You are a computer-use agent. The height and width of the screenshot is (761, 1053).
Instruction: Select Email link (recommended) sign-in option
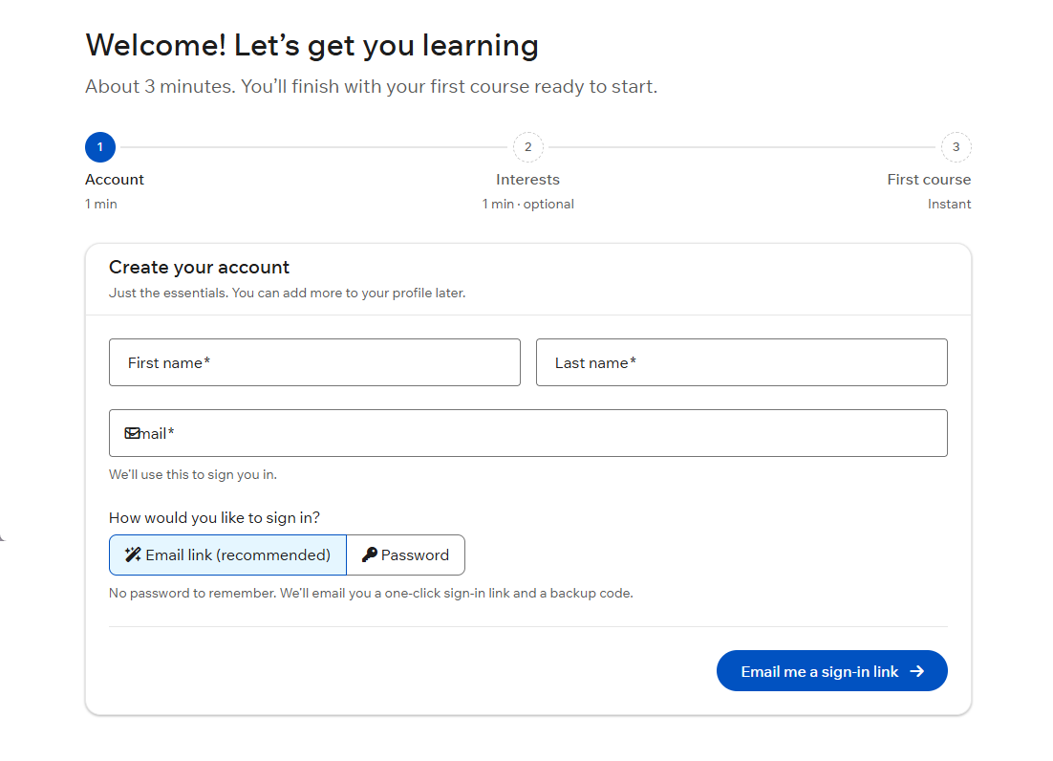point(227,554)
